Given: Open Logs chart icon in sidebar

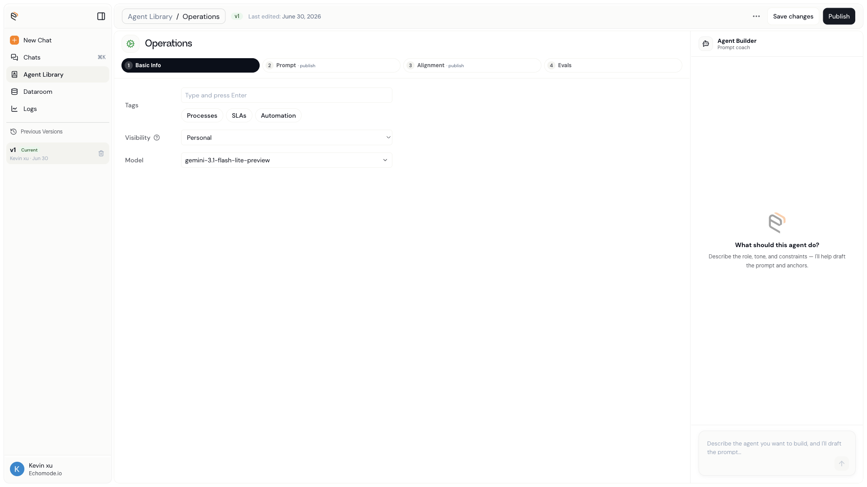Looking at the screenshot, I should pos(14,109).
